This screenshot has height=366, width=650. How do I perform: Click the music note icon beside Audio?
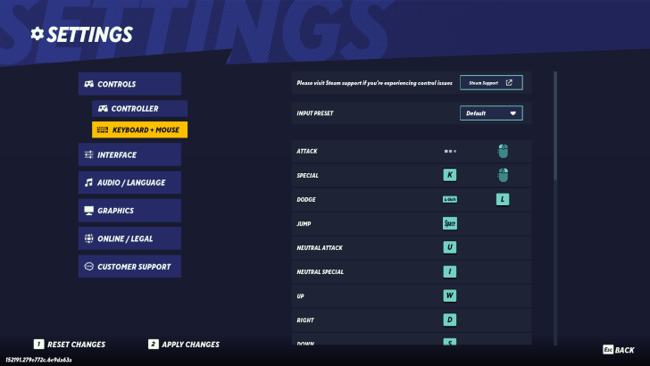pos(88,182)
